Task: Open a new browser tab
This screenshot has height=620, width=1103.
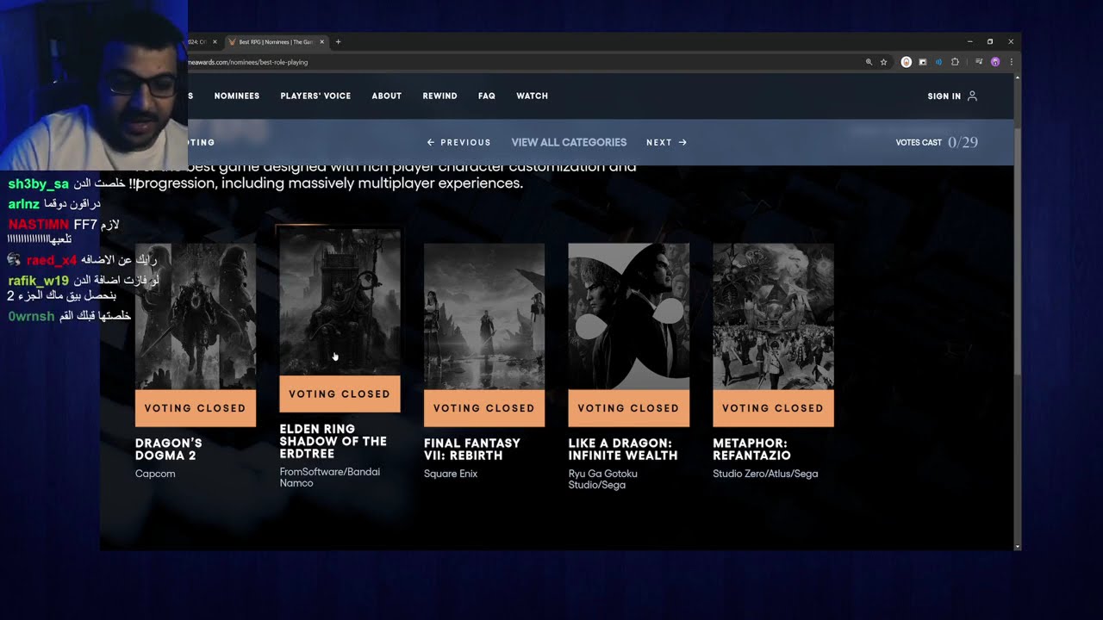Action: click(338, 41)
